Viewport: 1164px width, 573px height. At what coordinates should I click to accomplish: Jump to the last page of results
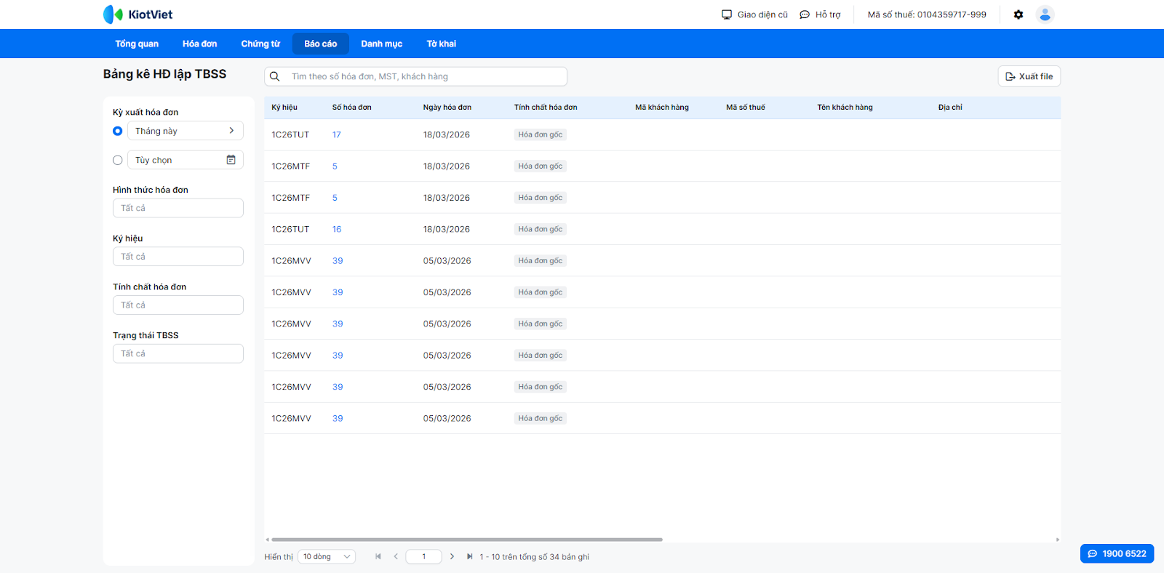469,556
